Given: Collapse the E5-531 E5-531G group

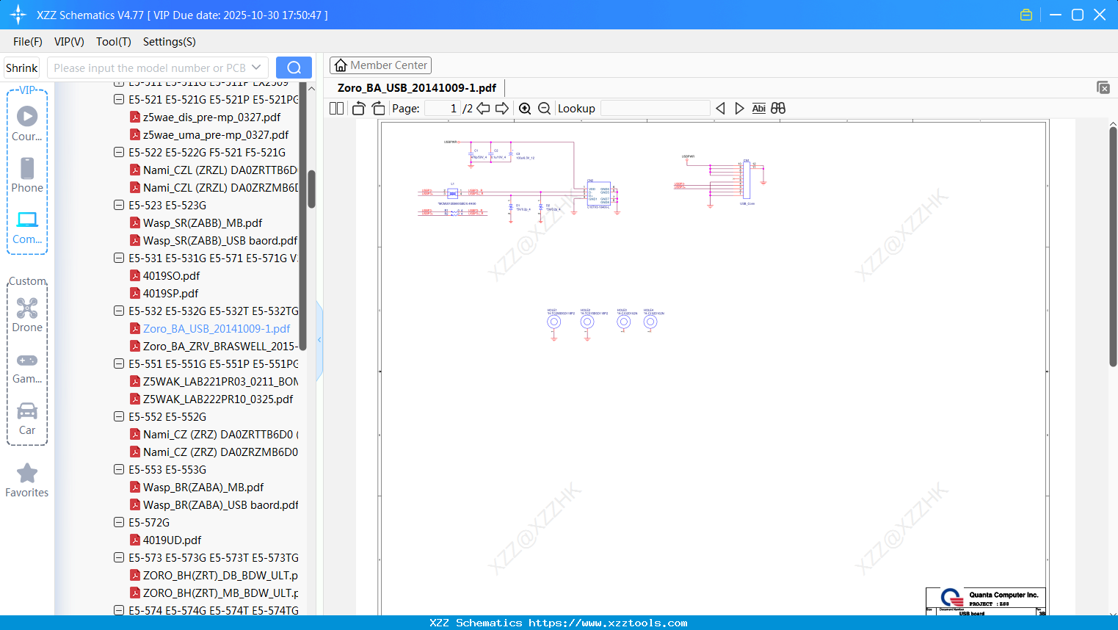Looking at the screenshot, I should 119,258.
